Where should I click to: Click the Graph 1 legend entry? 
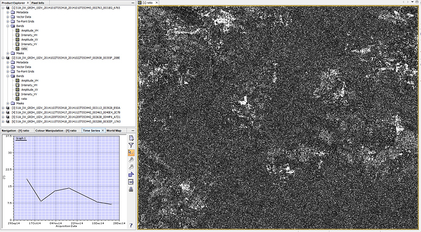point(21,138)
